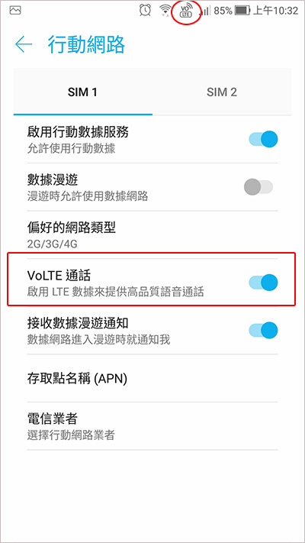Tap the clock showing 上午10:32
This screenshot has height=543, width=305.
[x=275, y=11]
